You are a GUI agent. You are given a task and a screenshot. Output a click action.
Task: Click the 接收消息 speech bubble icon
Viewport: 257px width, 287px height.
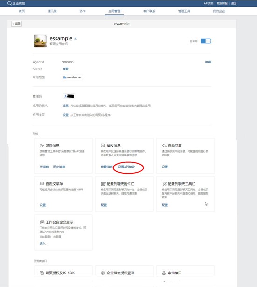click(103, 146)
